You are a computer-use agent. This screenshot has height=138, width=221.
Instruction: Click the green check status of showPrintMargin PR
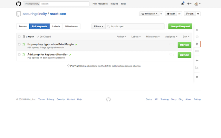[76, 45]
